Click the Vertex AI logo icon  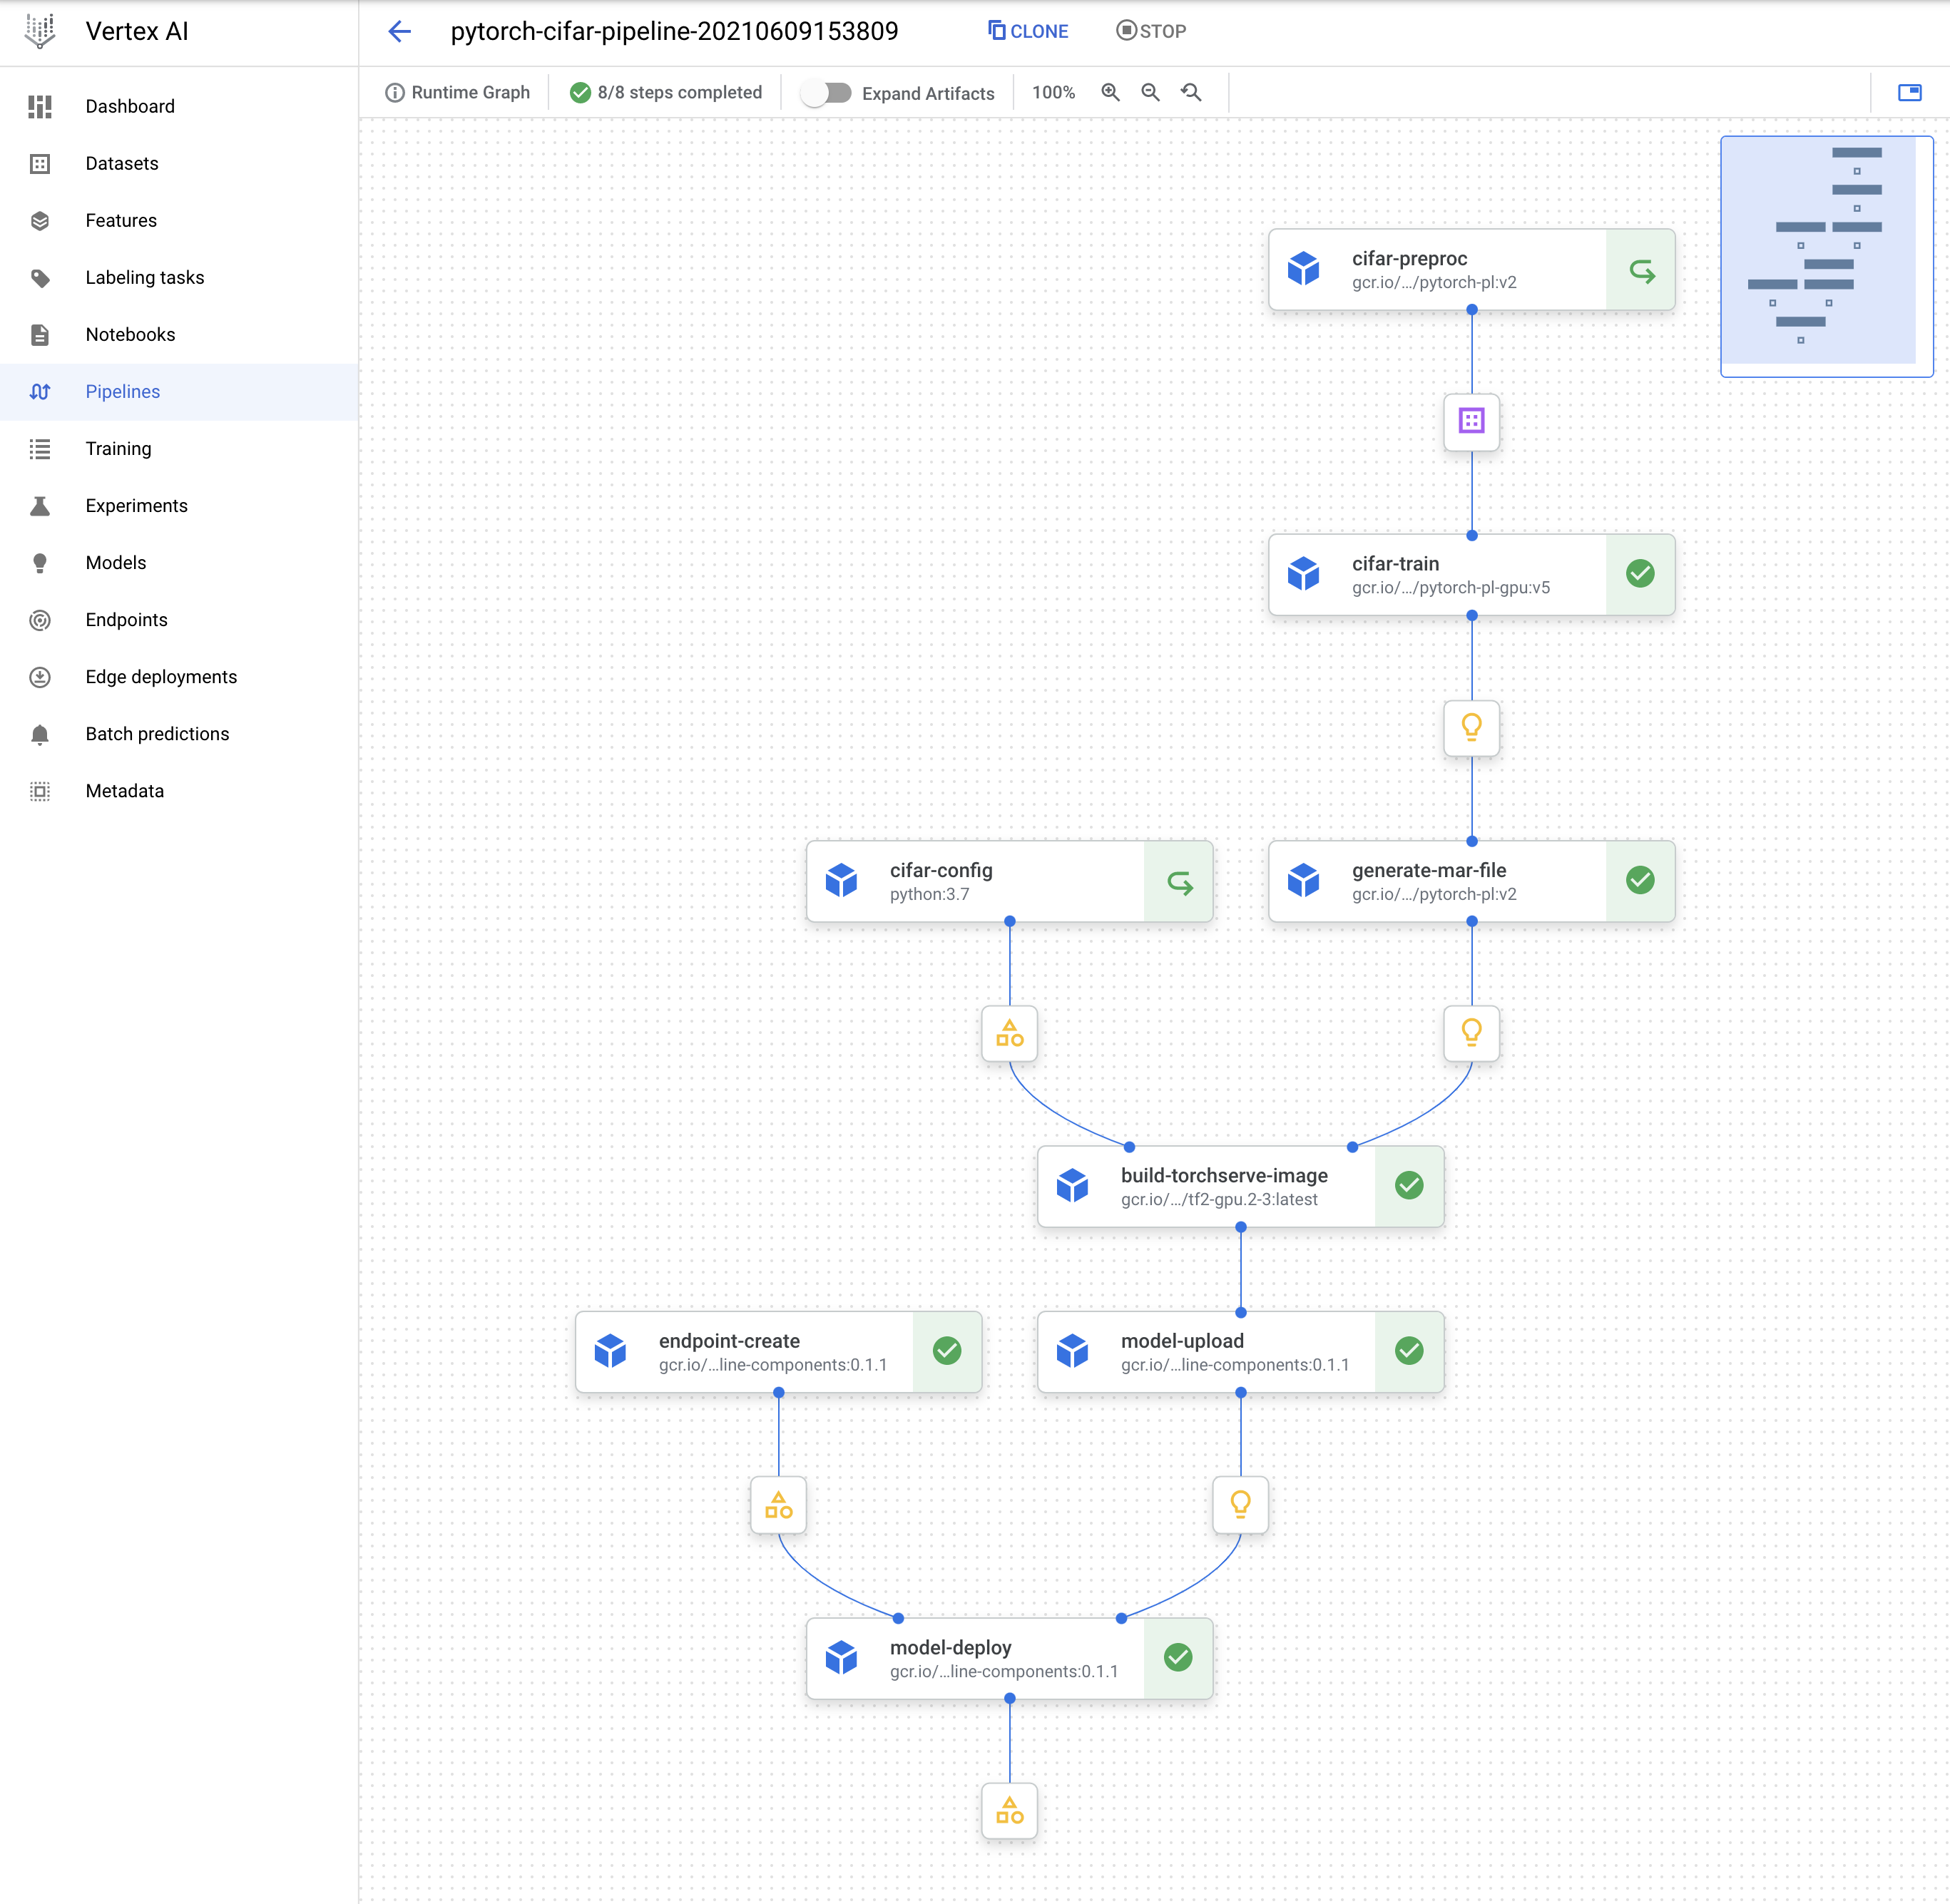click(x=40, y=31)
